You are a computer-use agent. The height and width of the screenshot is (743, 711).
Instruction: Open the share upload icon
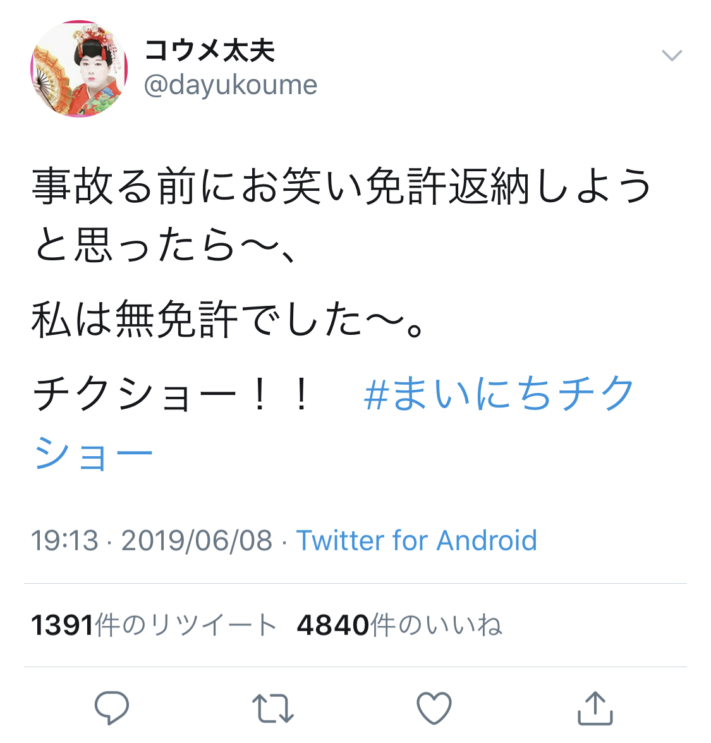(x=595, y=708)
